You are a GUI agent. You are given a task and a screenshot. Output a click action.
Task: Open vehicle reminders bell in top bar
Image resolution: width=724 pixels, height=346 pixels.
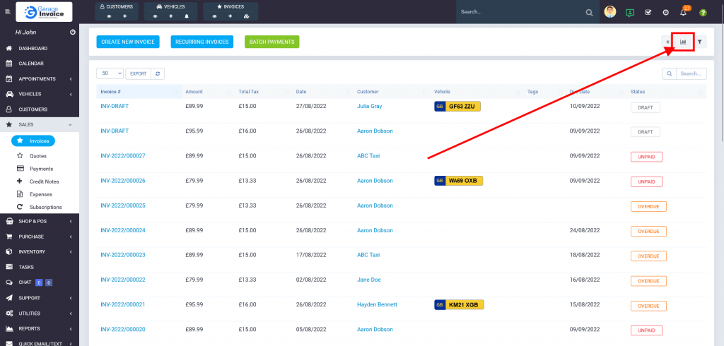pos(186,16)
